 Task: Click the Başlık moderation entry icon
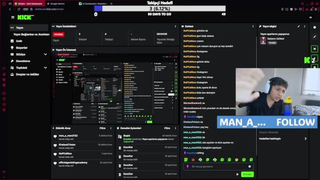pos(120,137)
